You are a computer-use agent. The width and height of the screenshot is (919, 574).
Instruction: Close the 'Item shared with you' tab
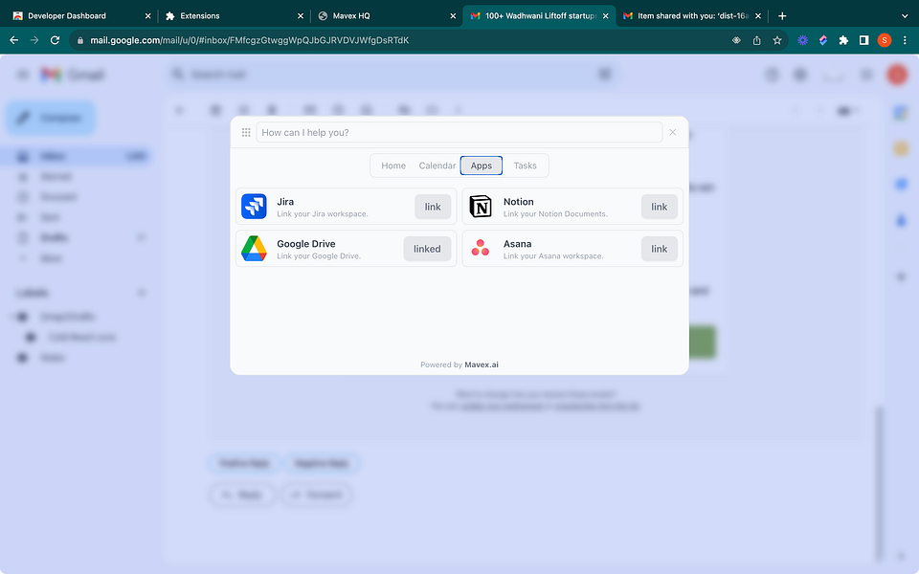pos(758,16)
